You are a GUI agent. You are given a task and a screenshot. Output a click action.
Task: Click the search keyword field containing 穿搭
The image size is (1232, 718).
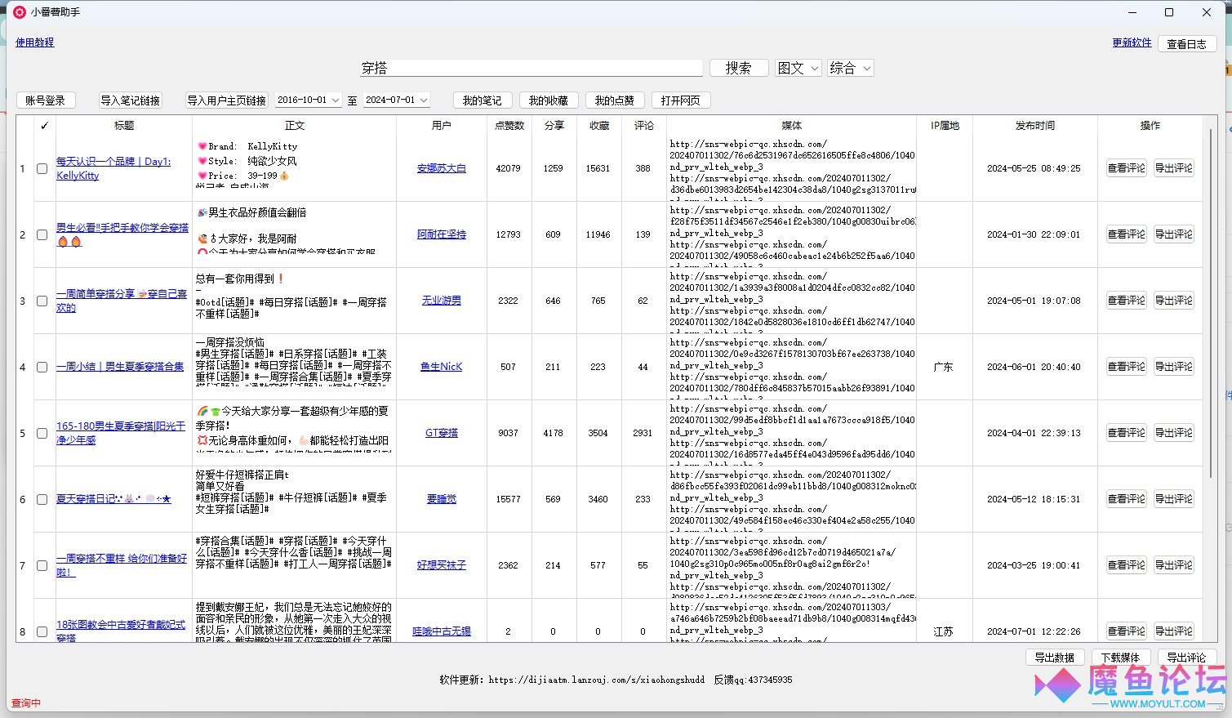531,68
